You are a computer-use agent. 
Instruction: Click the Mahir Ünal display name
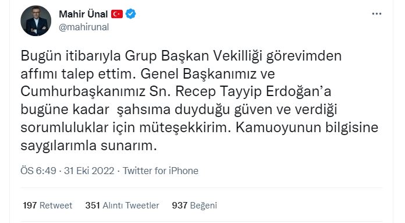coord(83,14)
